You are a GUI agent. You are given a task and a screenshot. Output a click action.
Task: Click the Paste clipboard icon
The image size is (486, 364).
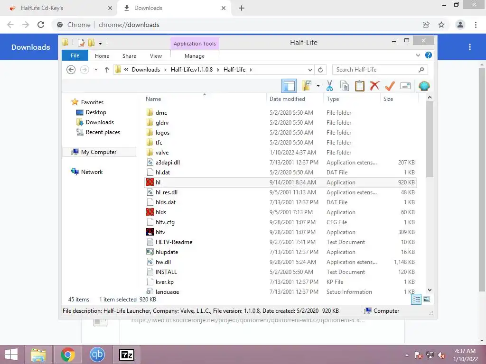coord(360,86)
